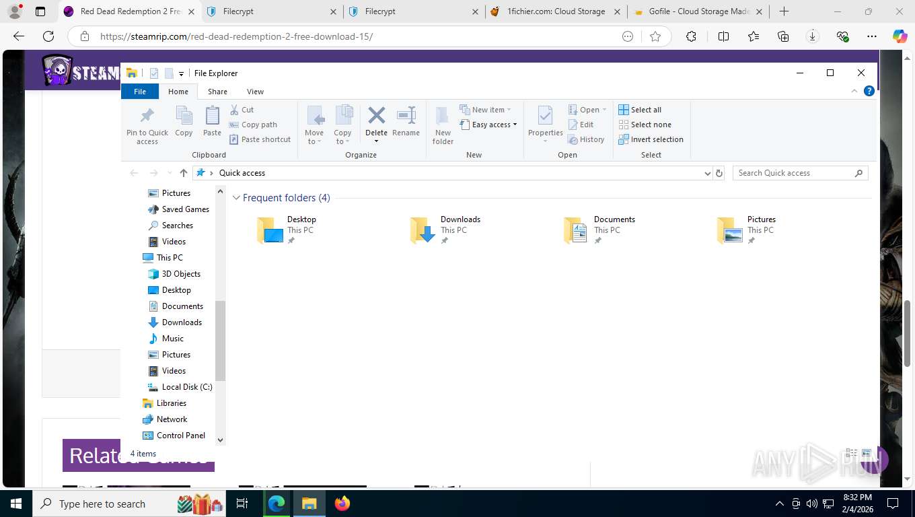Click Windows Start button
The image size is (915, 517).
click(16, 503)
